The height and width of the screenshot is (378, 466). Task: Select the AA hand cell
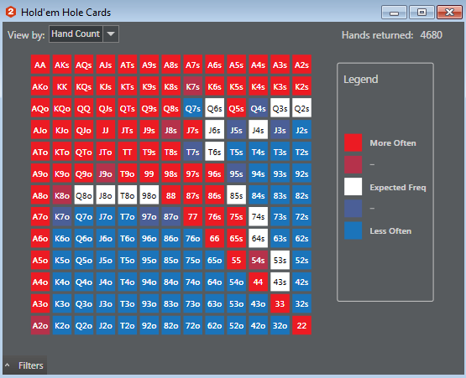pyautogui.click(x=40, y=65)
